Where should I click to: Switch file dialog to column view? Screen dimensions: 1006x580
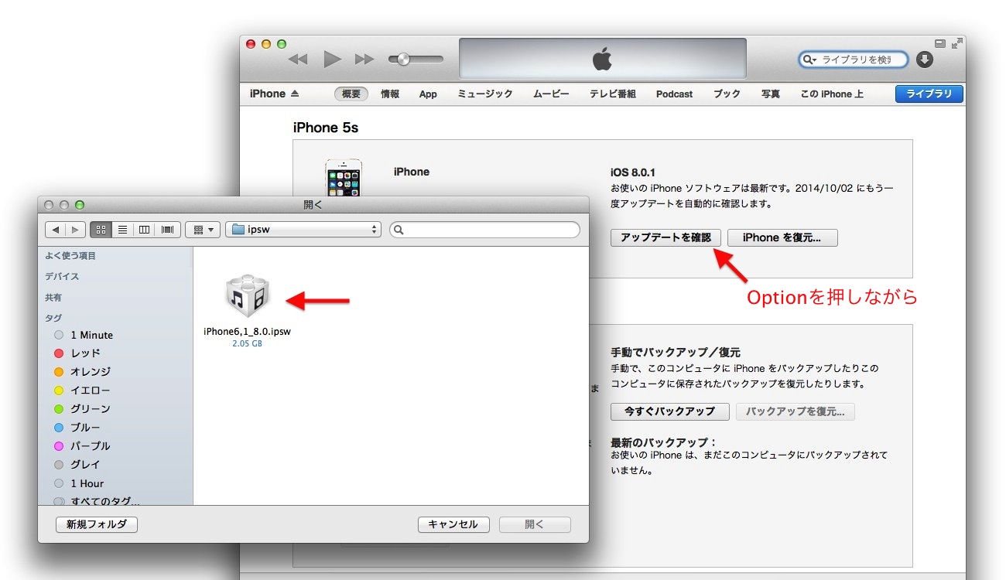click(144, 229)
